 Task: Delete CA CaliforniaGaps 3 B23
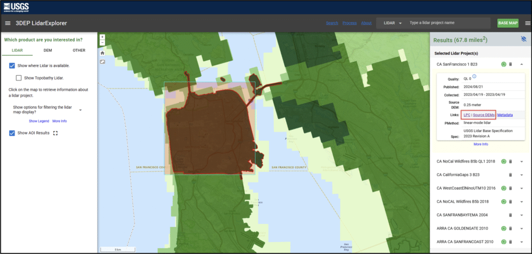[x=510, y=175]
